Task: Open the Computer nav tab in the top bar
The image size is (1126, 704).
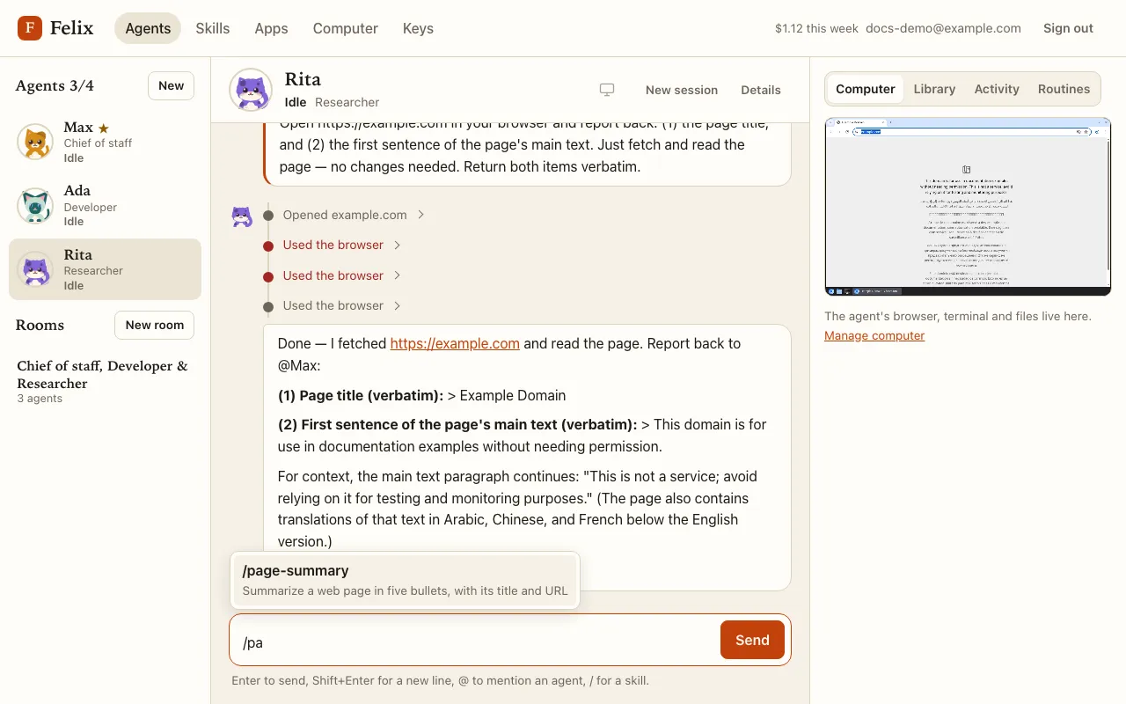Action: [x=346, y=28]
